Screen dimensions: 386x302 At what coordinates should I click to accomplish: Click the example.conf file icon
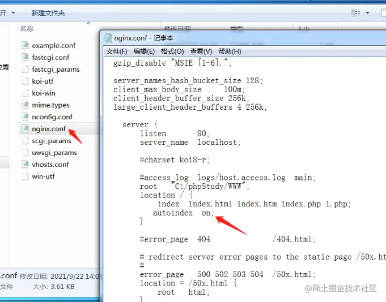point(25,45)
